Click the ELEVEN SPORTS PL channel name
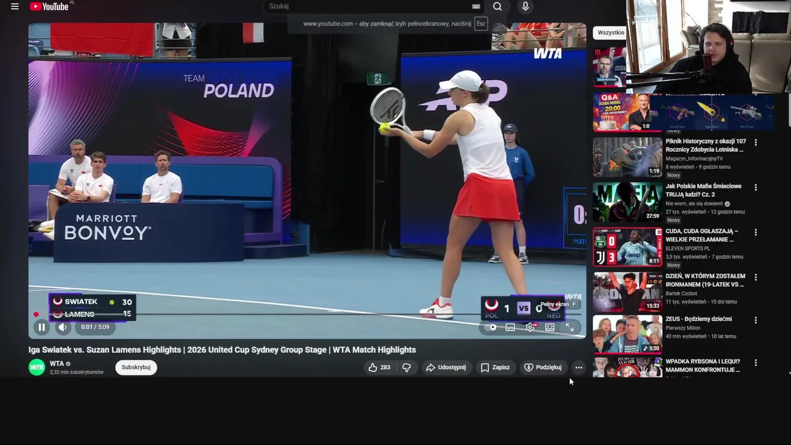Viewport: 791px width, 445px height. pos(688,248)
